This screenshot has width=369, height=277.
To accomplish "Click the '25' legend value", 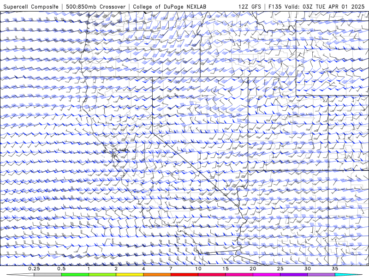I will click(x=280, y=269).
